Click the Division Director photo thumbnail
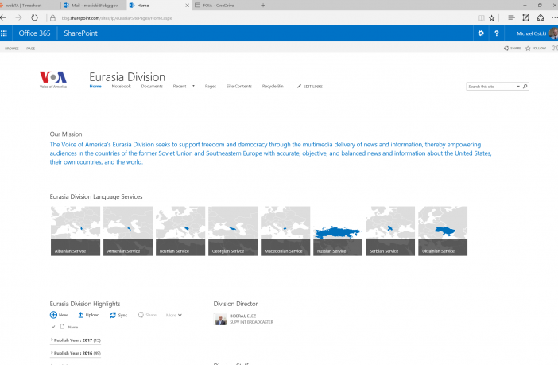 point(220,319)
